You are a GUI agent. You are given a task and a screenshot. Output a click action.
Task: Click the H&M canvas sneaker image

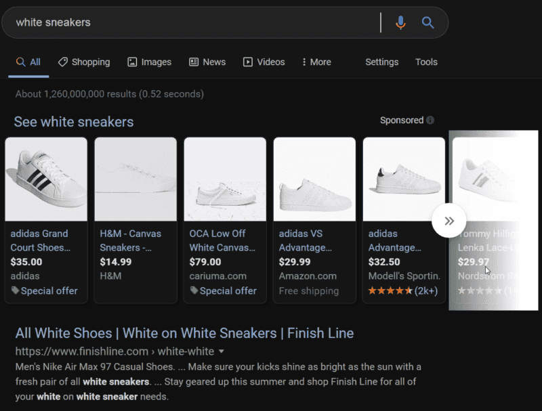[135, 179]
